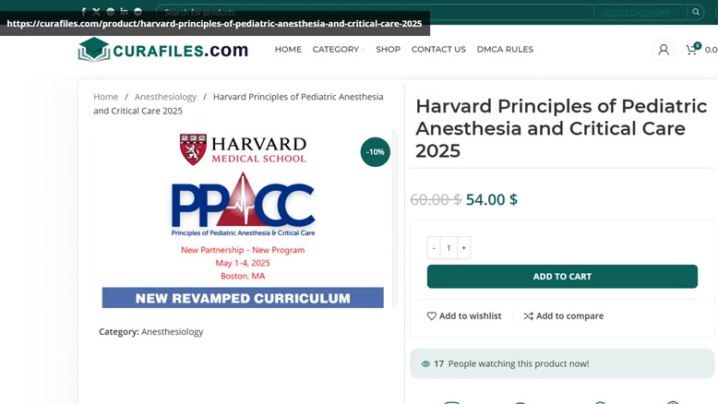Click the Search for products field

[375, 12]
